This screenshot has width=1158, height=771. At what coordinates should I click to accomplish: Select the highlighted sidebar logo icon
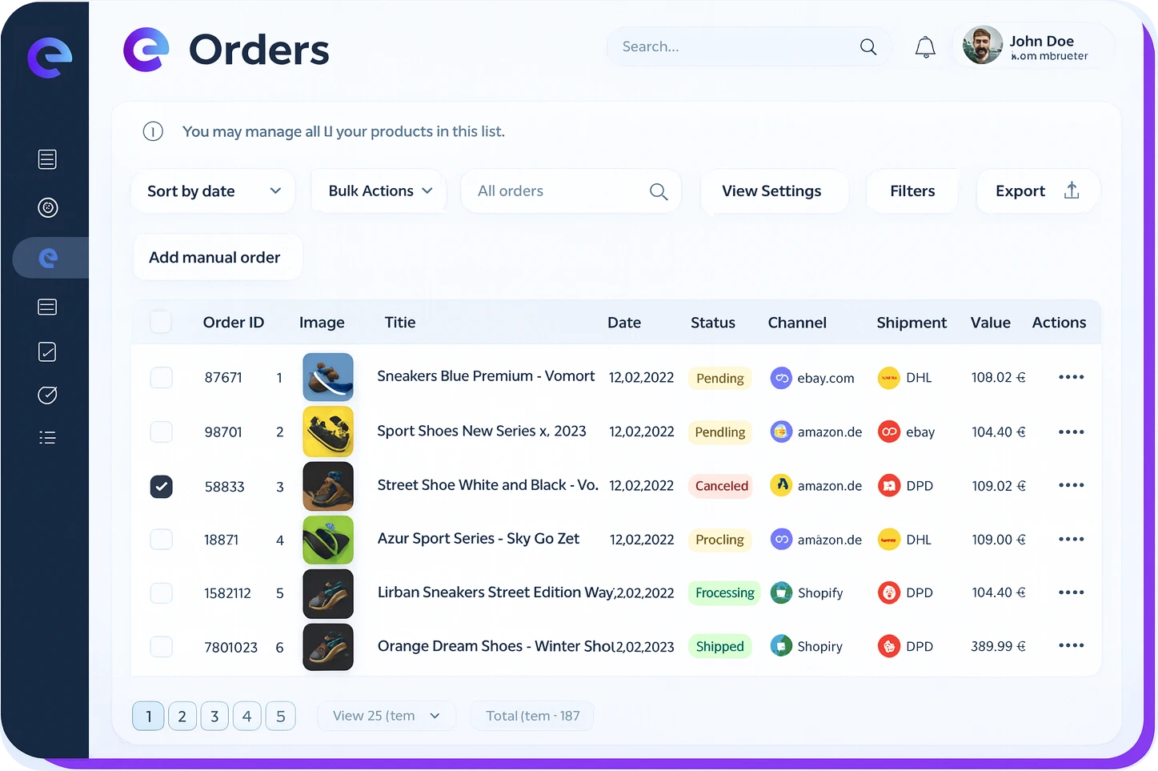48,258
